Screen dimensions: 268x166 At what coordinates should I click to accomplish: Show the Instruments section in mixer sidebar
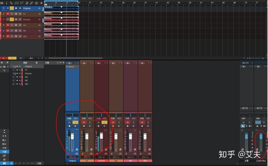click(4, 152)
